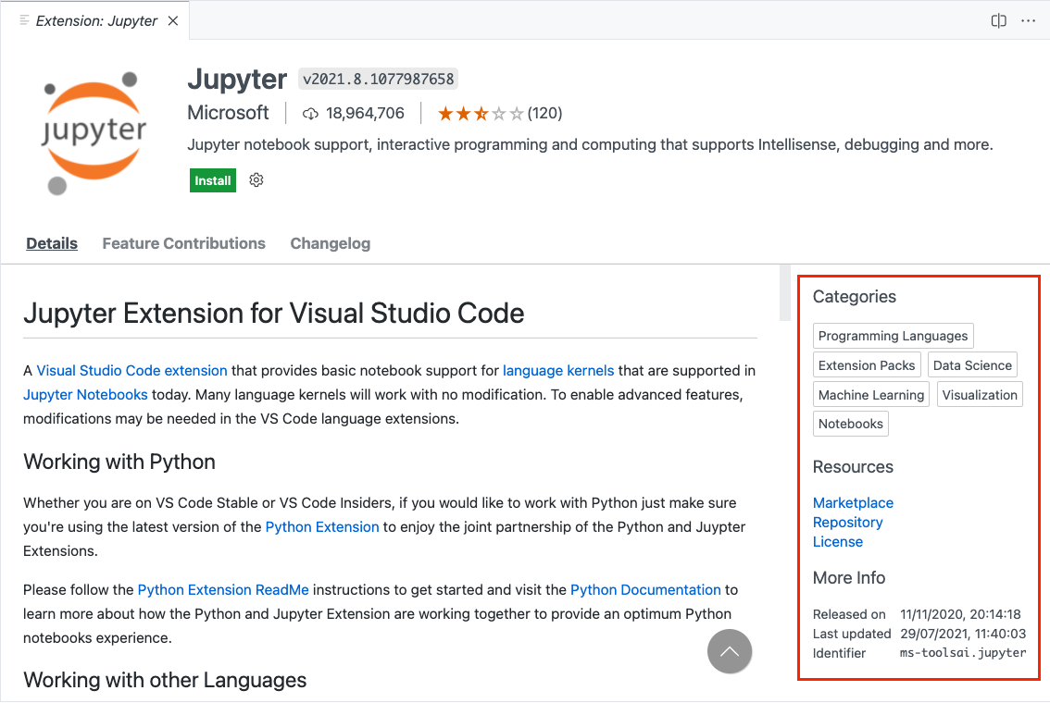
Task: Switch to the Feature Contributions tab
Action: click(x=183, y=243)
